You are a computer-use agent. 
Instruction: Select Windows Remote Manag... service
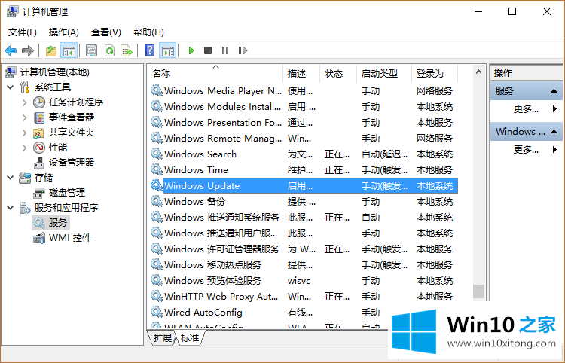point(304,139)
